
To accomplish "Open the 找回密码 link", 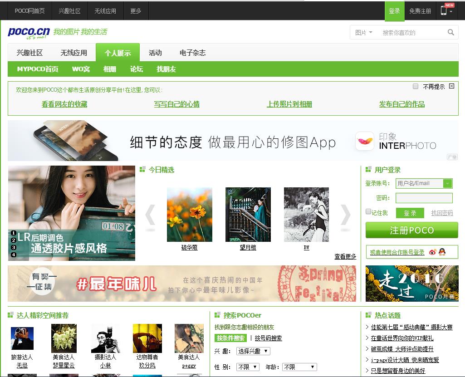I will [x=442, y=213].
